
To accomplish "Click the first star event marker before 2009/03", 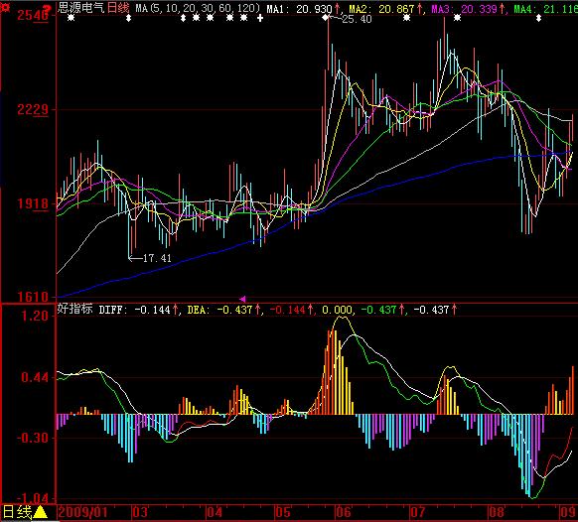I will pyautogui.click(x=72, y=18).
